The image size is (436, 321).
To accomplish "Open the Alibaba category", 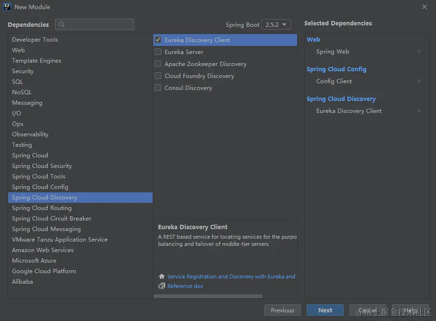I will click(x=80, y=282).
